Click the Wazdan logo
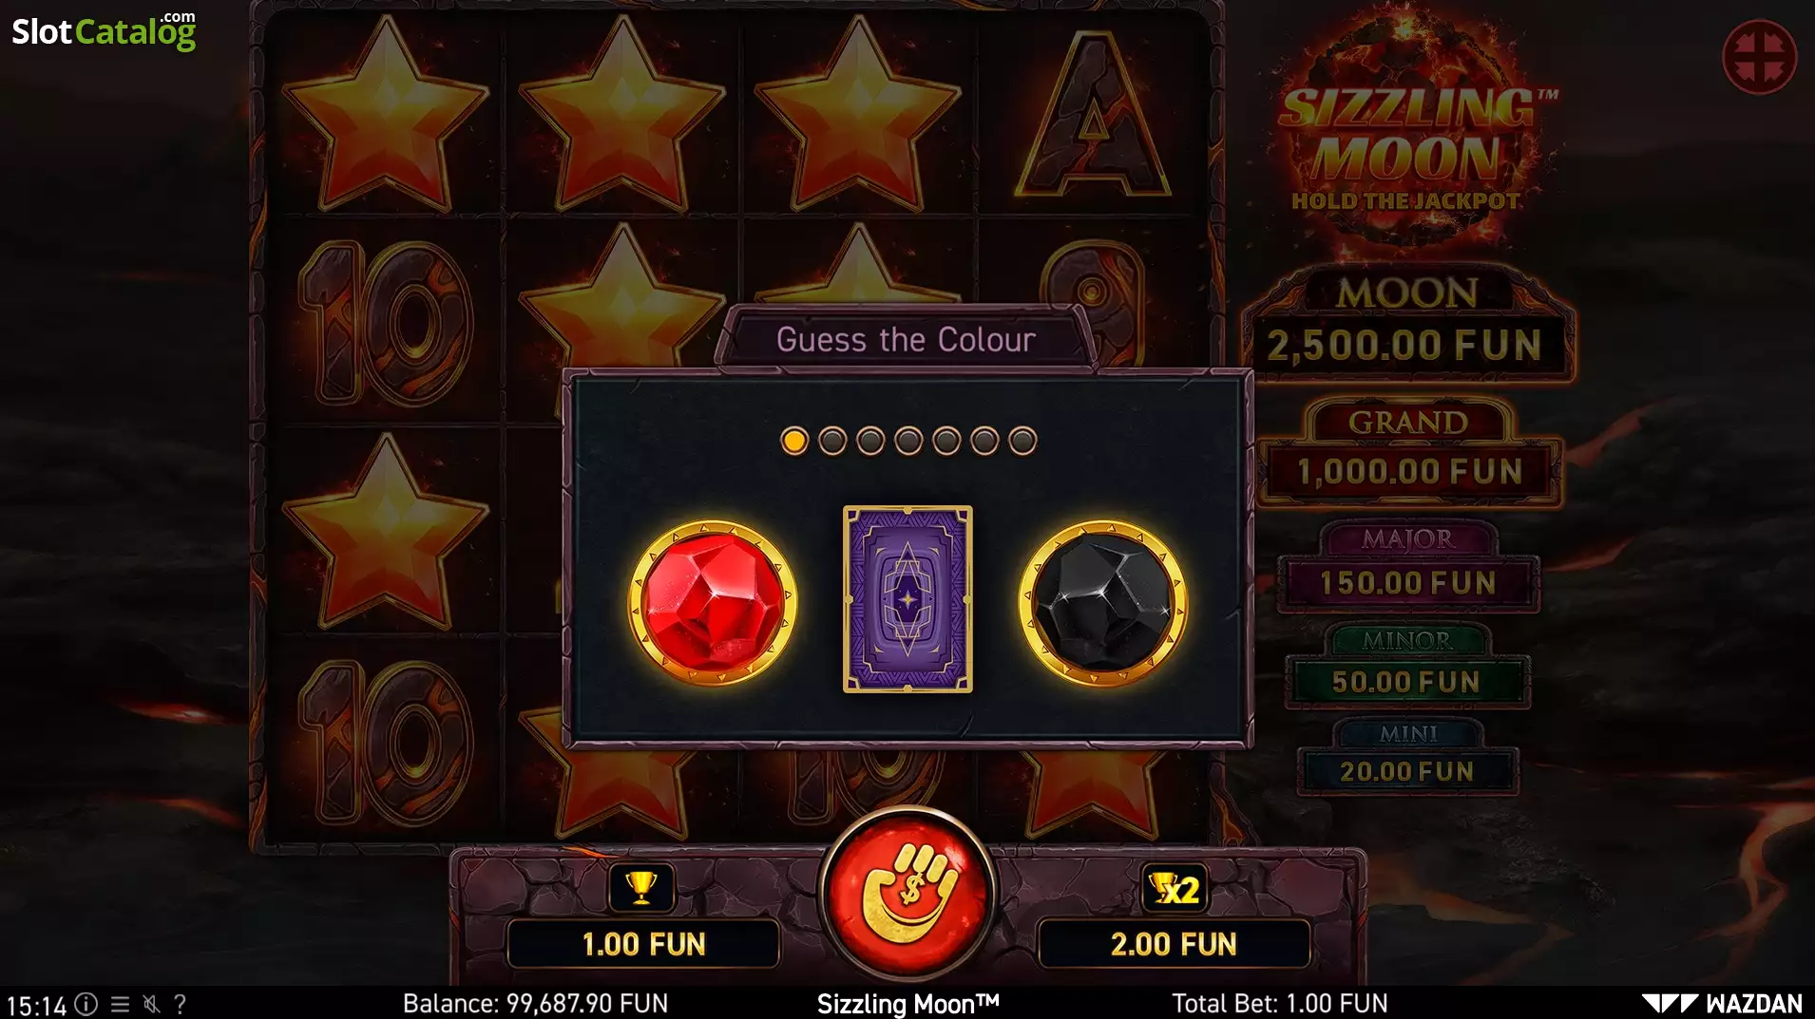Viewport: 1815px width, 1019px height. coord(1722,1004)
